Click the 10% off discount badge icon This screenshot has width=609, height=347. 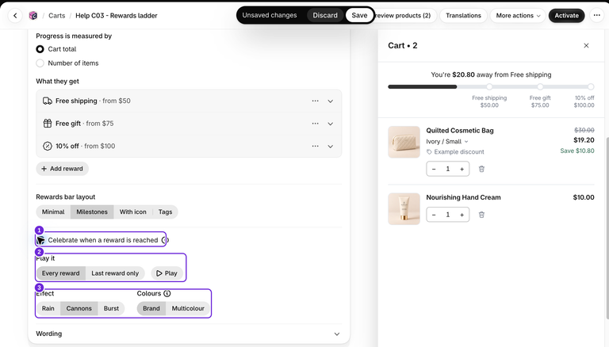48,147
